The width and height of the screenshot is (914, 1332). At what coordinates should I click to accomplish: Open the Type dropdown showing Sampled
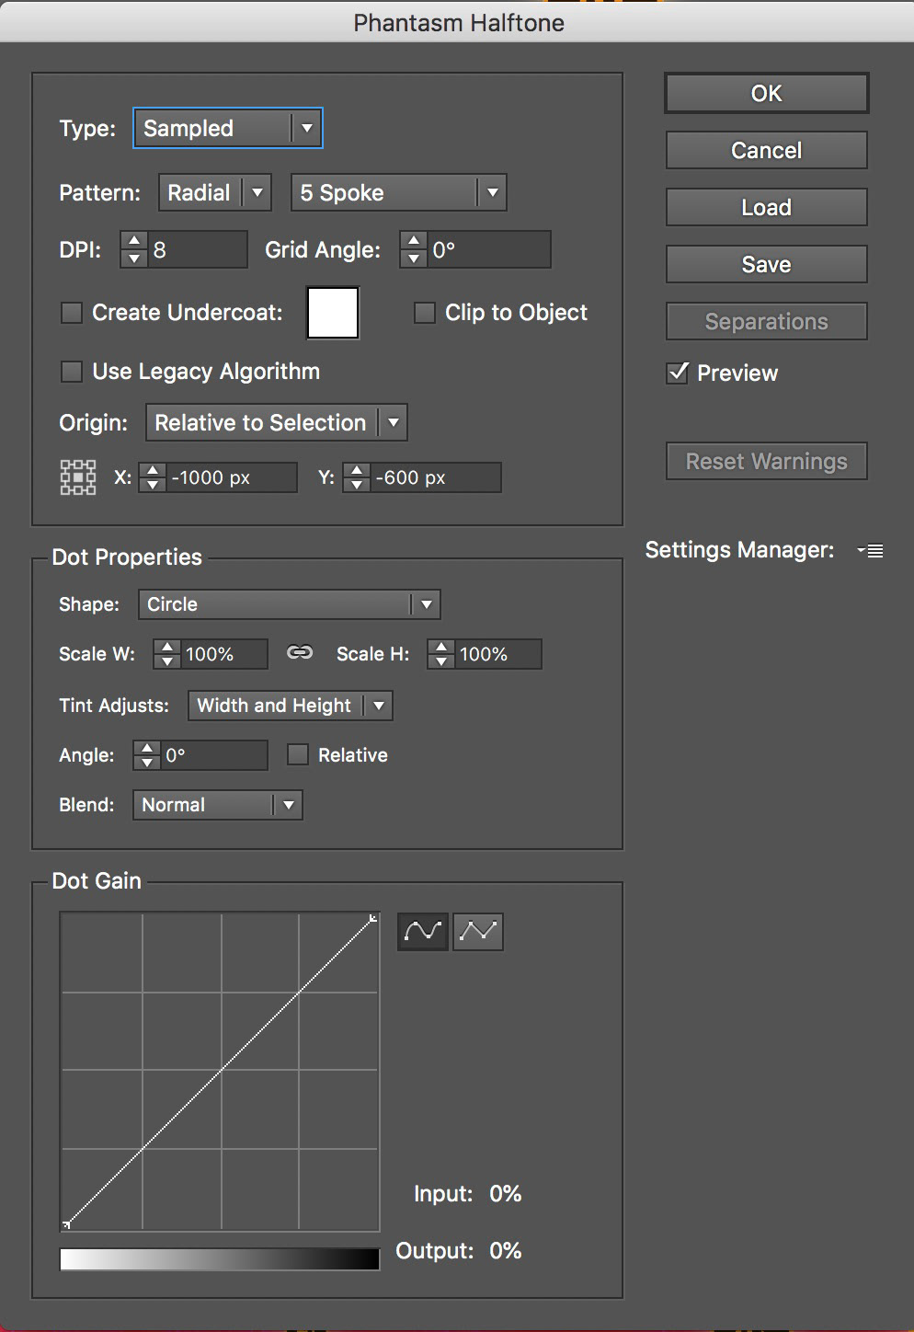[228, 128]
